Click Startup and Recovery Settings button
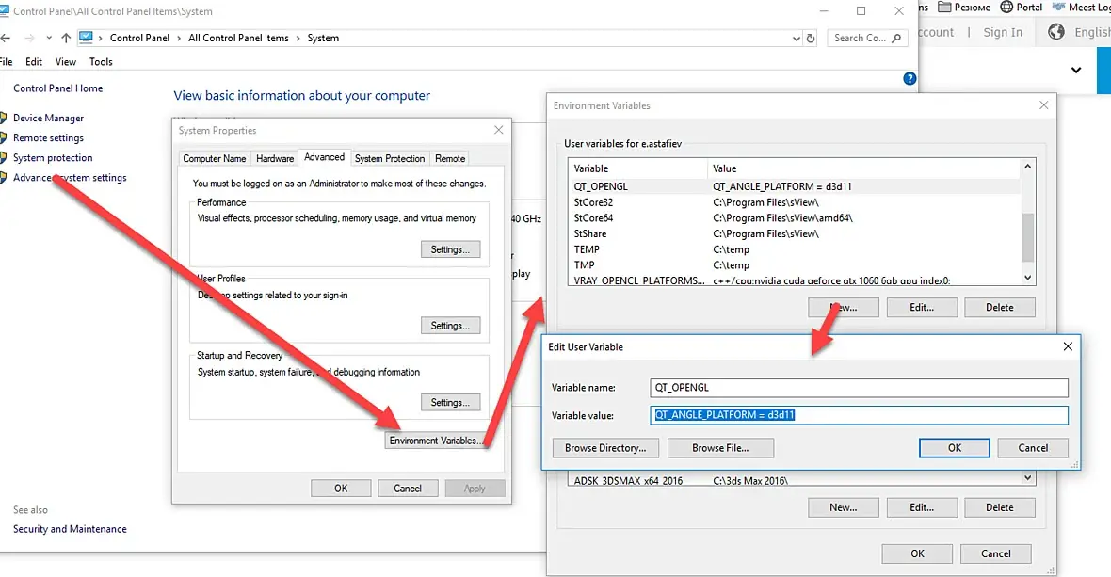Image resolution: width=1111 pixels, height=577 pixels. pyautogui.click(x=450, y=402)
